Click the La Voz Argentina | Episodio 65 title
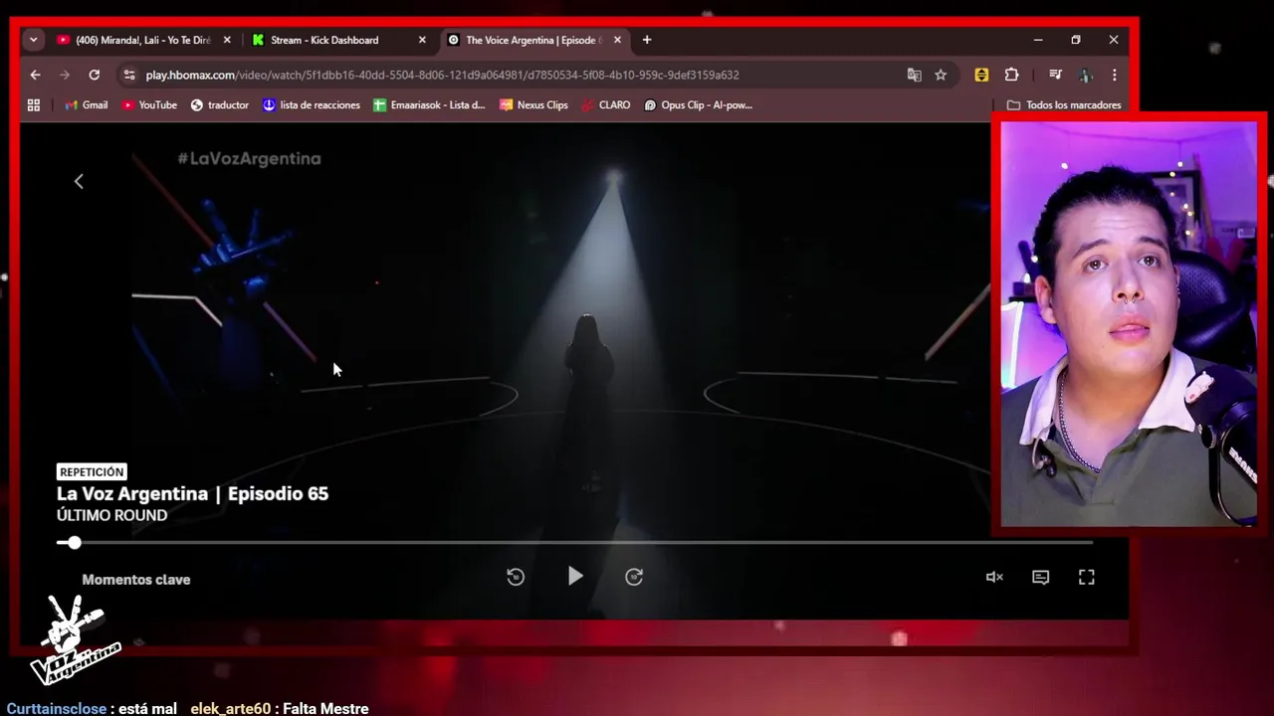 (192, 493)
